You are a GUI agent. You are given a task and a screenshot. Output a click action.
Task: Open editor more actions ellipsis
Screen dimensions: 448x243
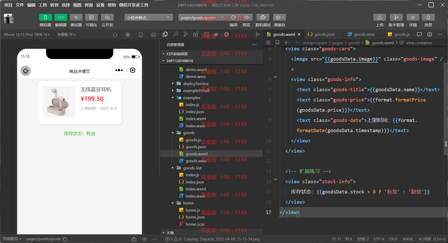[440, 34]
